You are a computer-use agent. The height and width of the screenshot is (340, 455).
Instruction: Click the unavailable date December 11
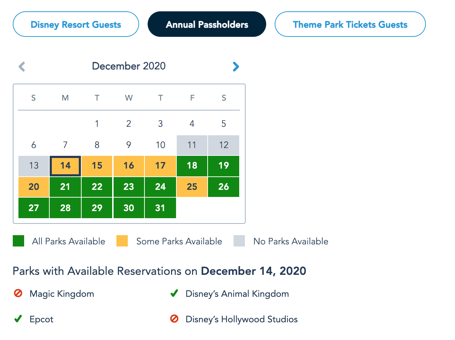(192, 145)
